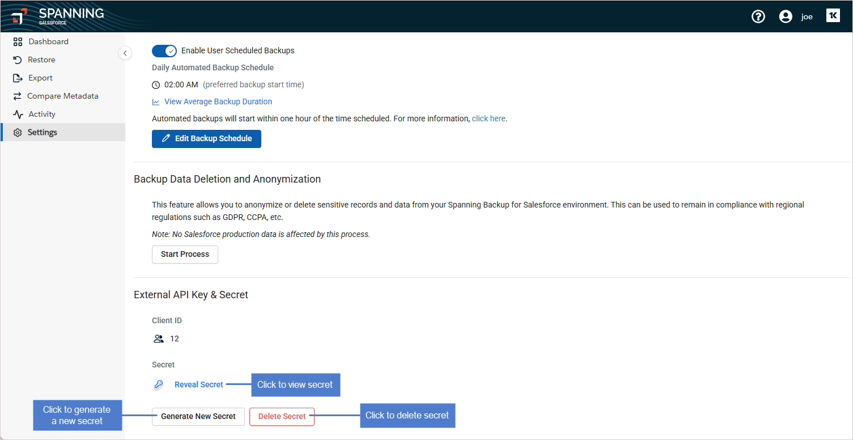Navigate to Compare Metadata
The image size is (853, 440).
coord(62,96)
